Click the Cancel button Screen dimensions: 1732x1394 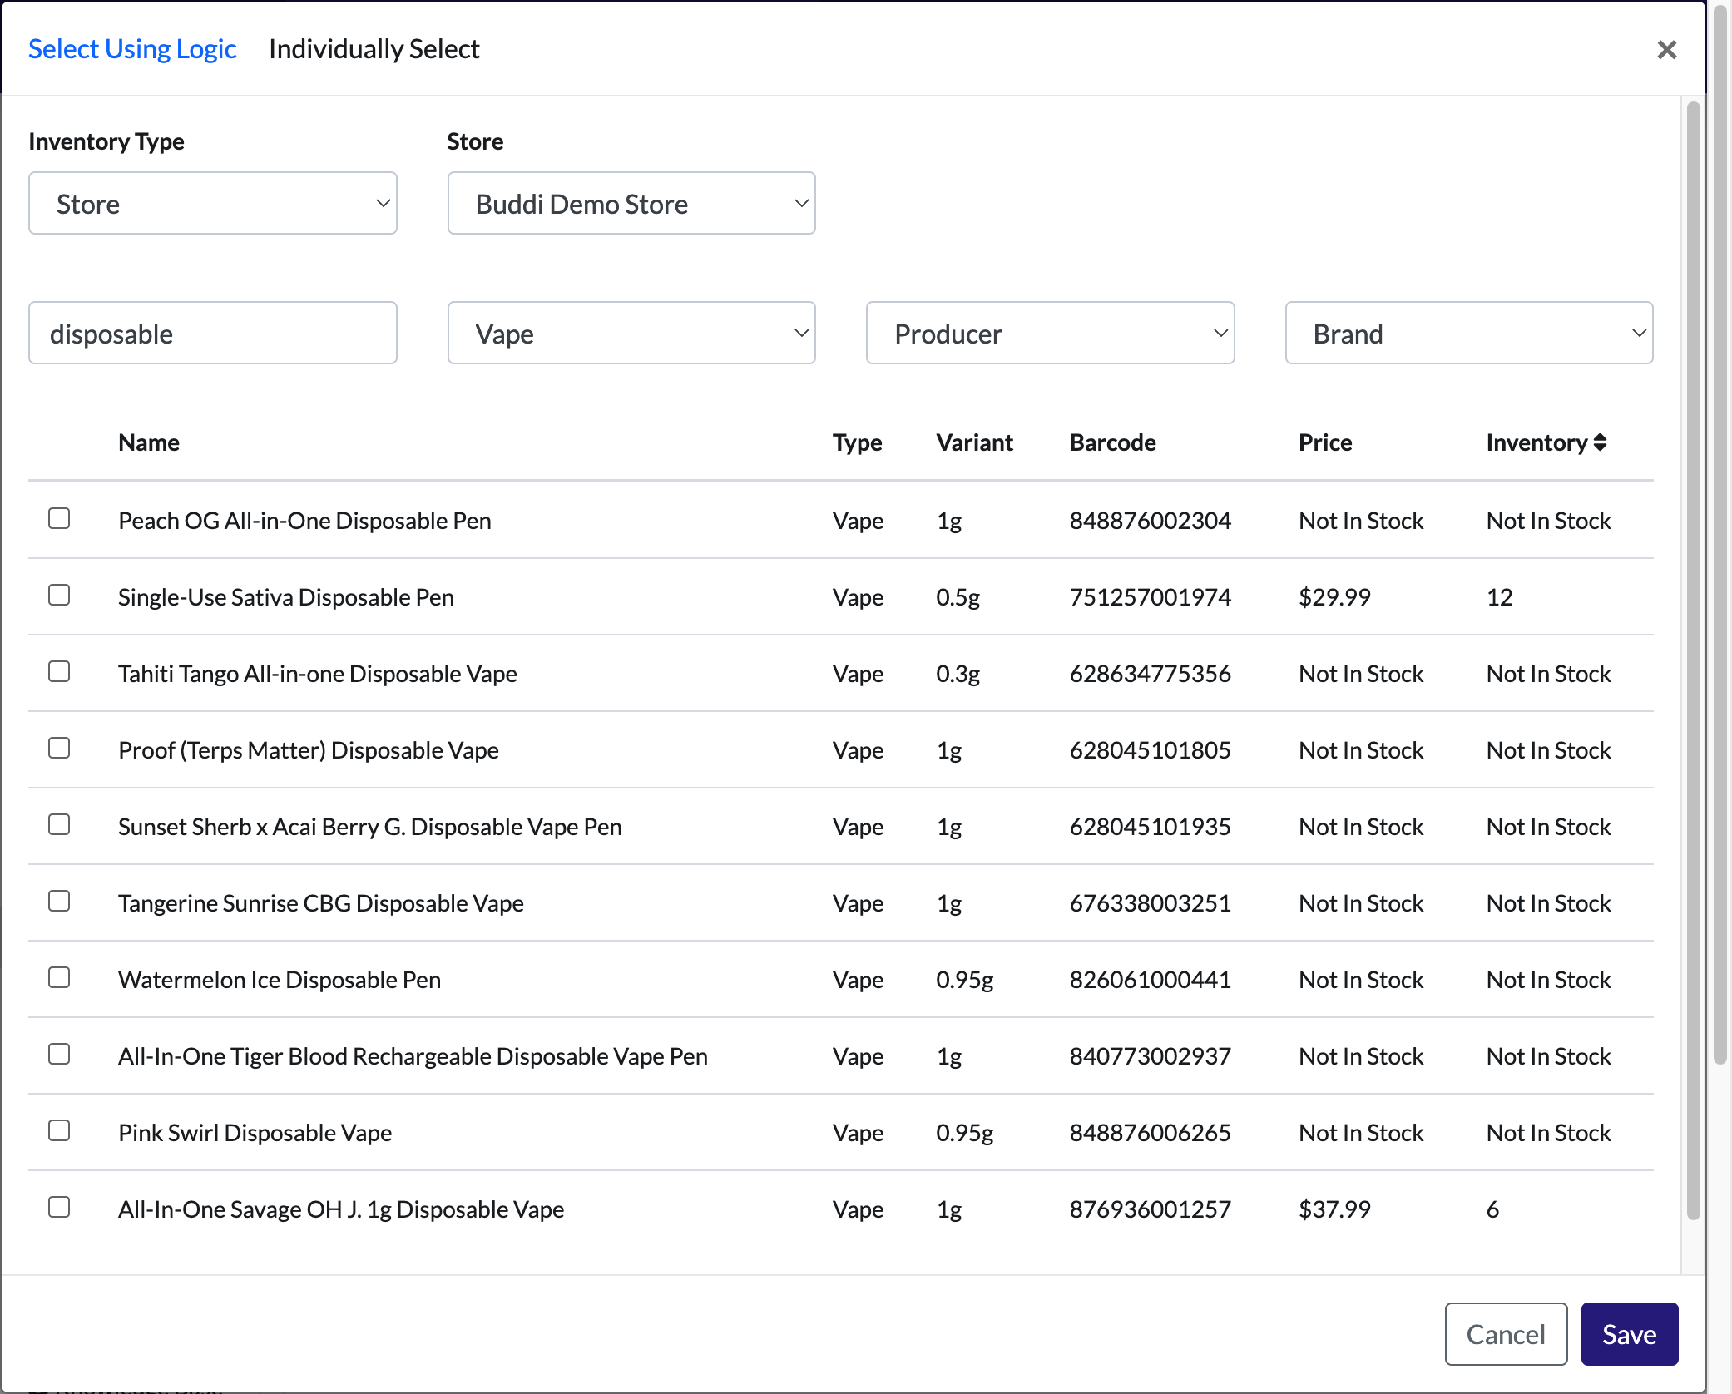coord(1506,1334)
